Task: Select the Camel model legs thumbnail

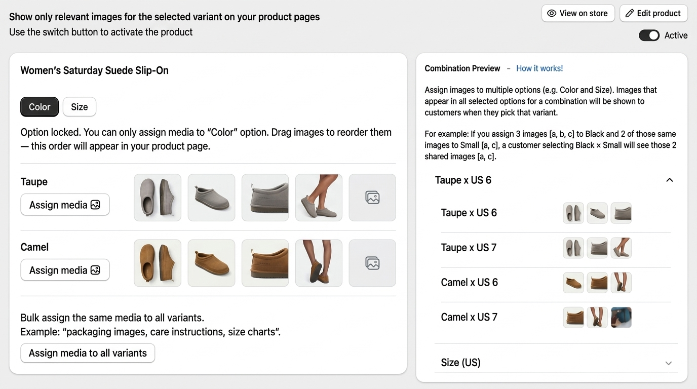Action: 319,263
